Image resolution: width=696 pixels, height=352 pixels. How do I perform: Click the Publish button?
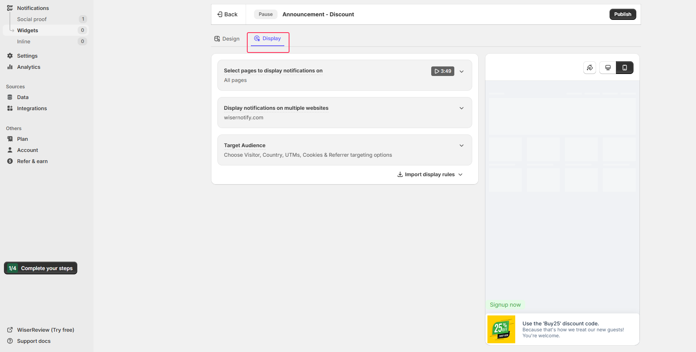point(622,14)
